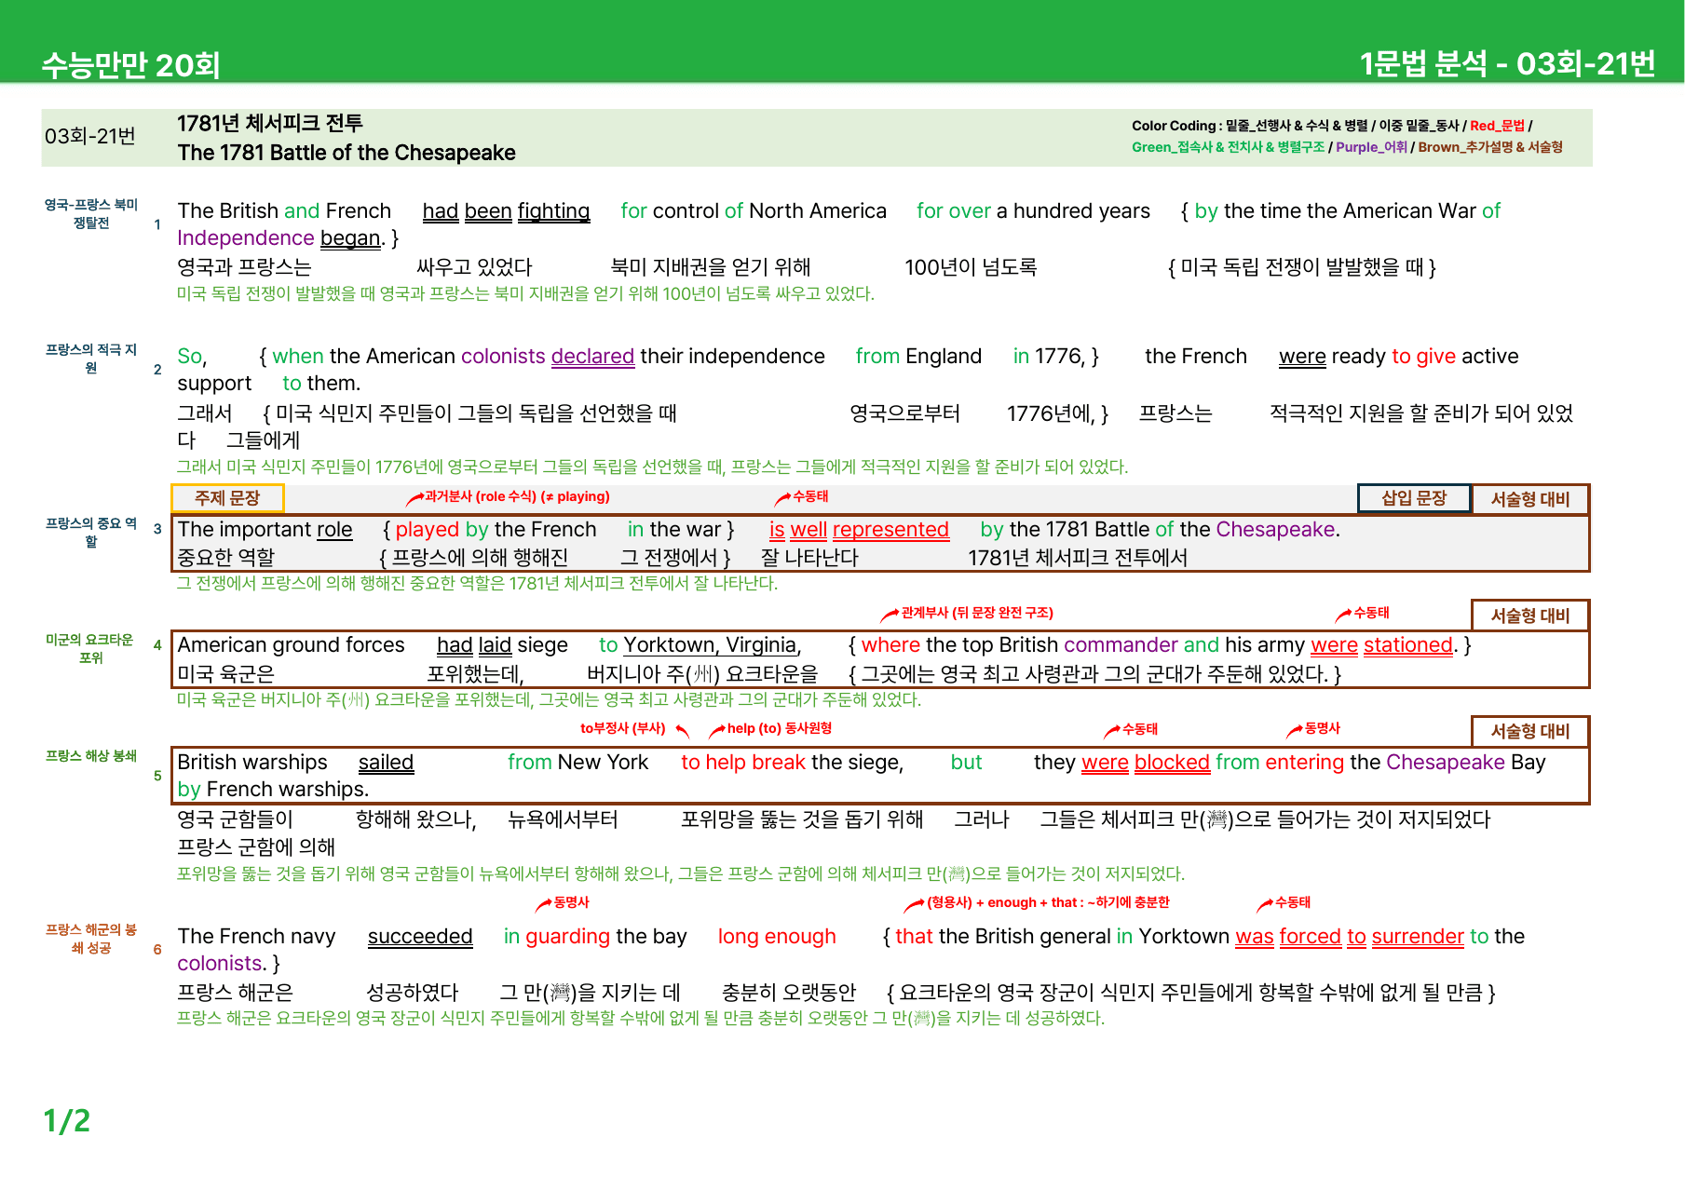1685x1191 pixels.
Task: Click the purple word 'commander' in sentence 4
Action: click(1121, 645)
